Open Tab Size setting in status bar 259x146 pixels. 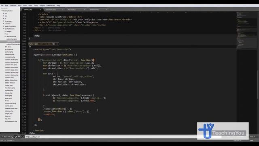point(237,141)
